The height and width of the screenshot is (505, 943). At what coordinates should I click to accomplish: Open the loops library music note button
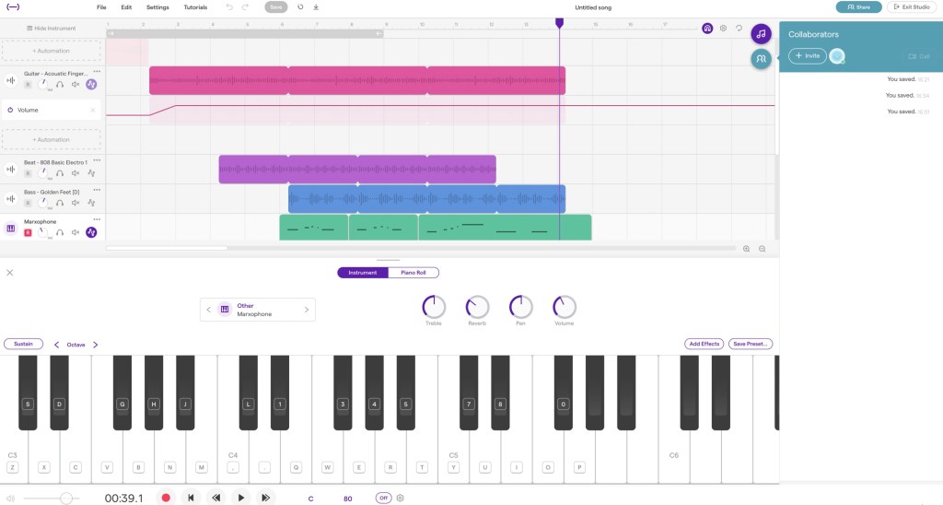(x=761, y=34)
